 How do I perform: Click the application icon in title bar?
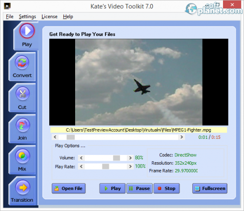[x=7, y=6]
